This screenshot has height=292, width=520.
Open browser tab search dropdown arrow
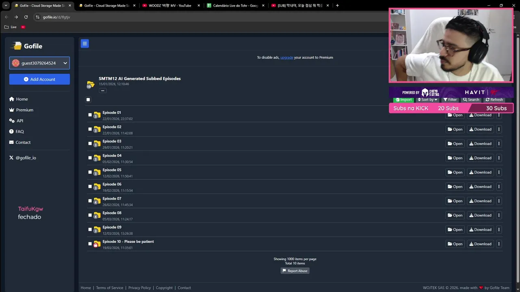[6, 6]
